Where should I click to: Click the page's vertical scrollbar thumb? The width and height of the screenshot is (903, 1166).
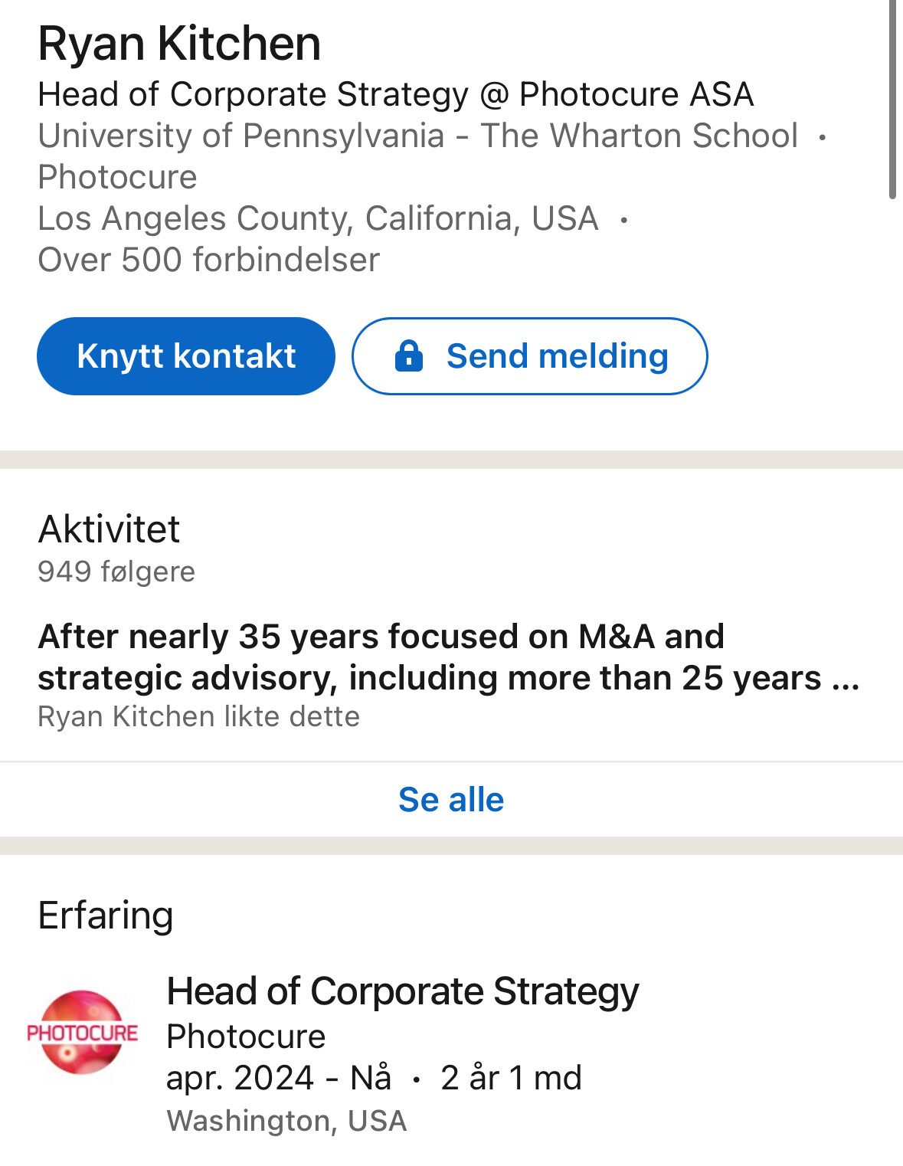tap(892, 100)
